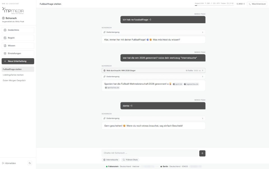Open the Lieblingsfarbe merken chat
This screenshot has height=169, width=269.
click(x=13, y=75)
